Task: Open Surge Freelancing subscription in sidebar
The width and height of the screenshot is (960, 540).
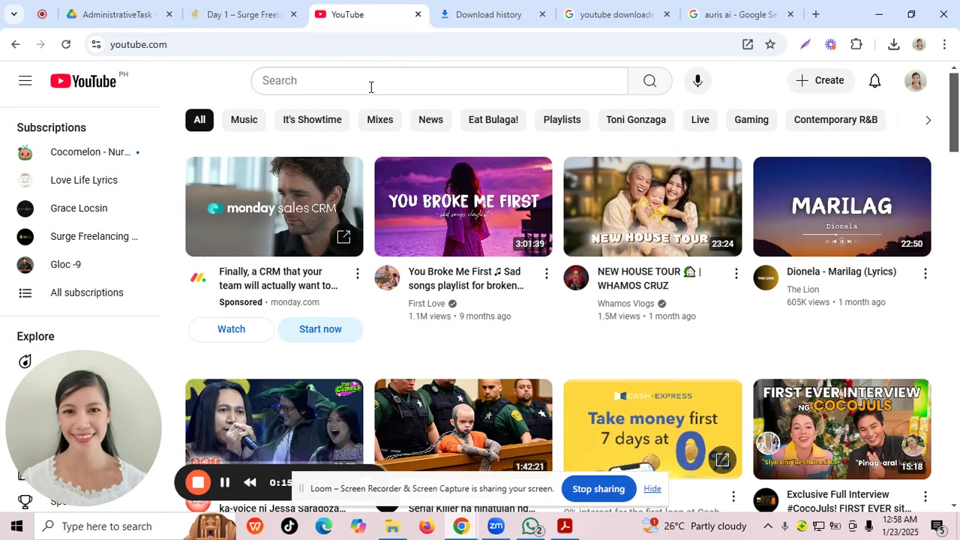Action: (x=81, y=237)
